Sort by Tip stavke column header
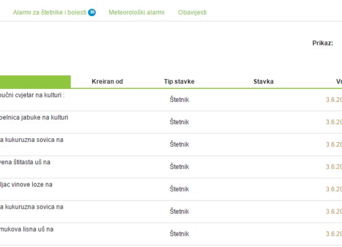Viewport: 342px width, 247px height. pos(179,82)
